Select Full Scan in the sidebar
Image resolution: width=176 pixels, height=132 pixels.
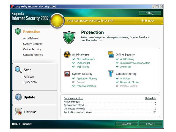[29, 77]
